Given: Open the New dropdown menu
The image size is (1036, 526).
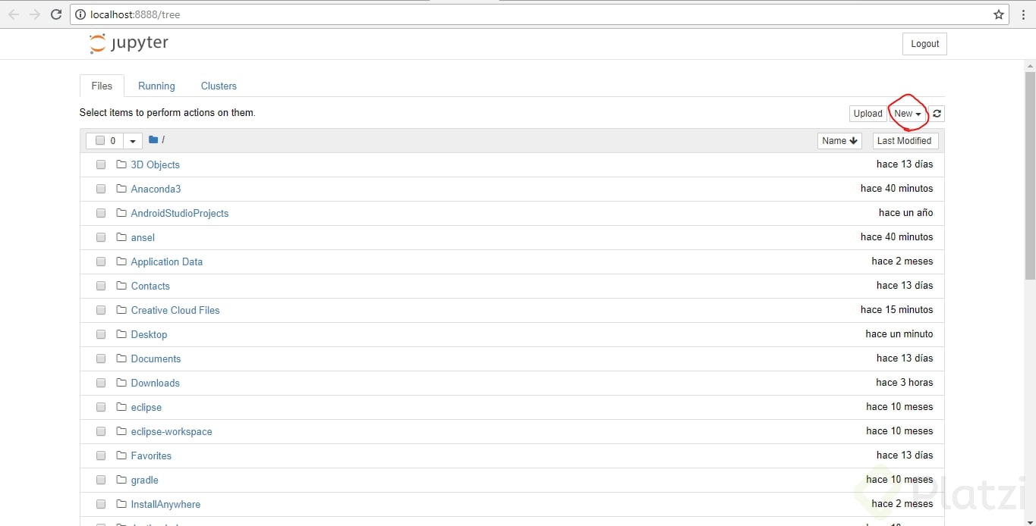Looking at the screenshot, I should tap(908, 113).
